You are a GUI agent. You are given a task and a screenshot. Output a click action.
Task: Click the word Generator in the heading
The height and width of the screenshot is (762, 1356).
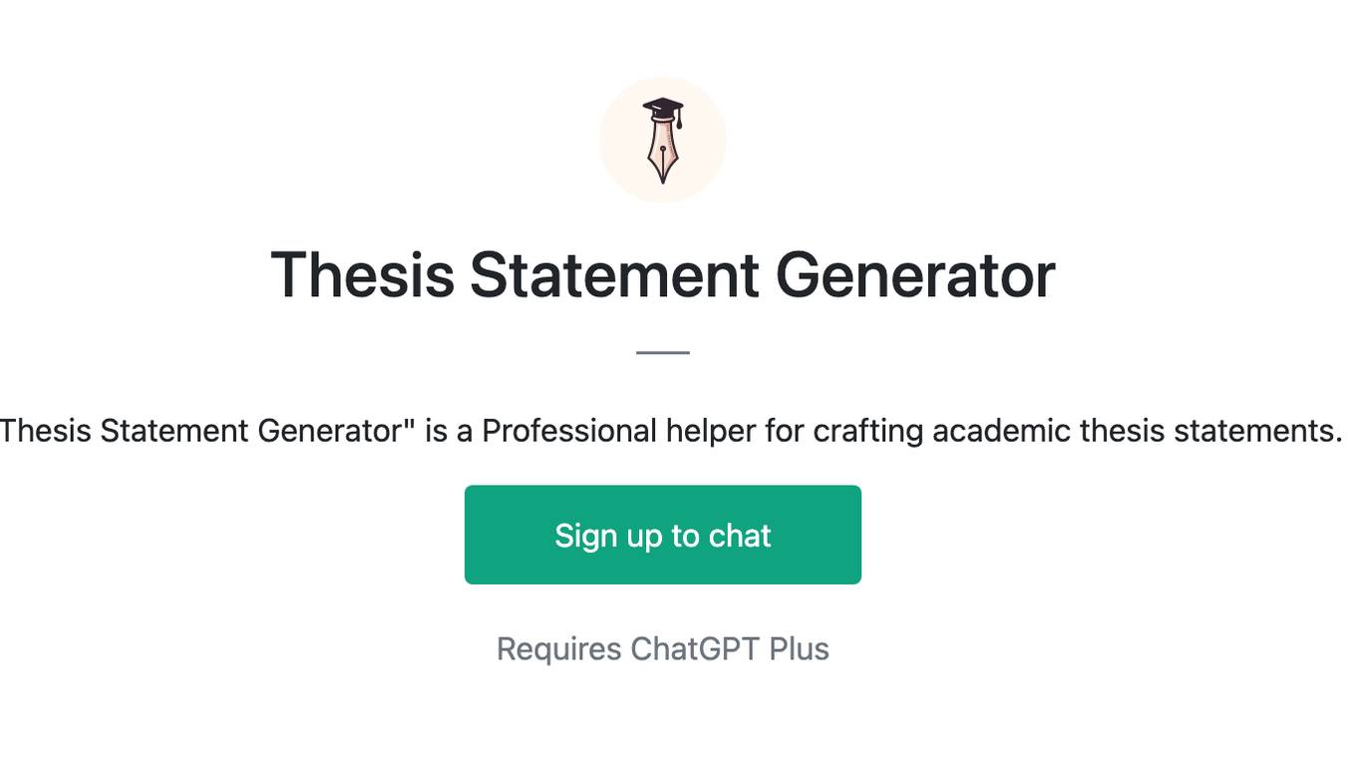(x=915, y=274)
